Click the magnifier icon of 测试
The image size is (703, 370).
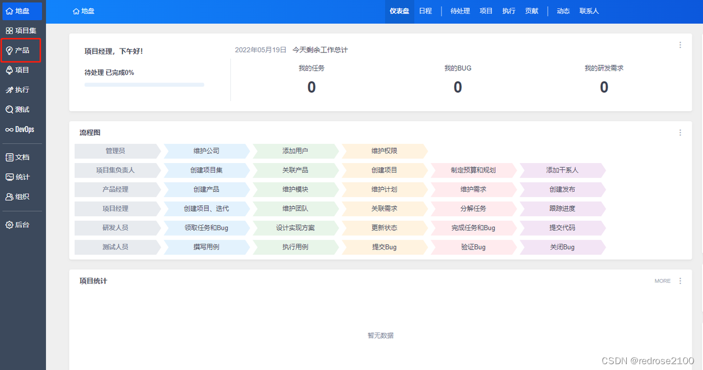(9, 109)
